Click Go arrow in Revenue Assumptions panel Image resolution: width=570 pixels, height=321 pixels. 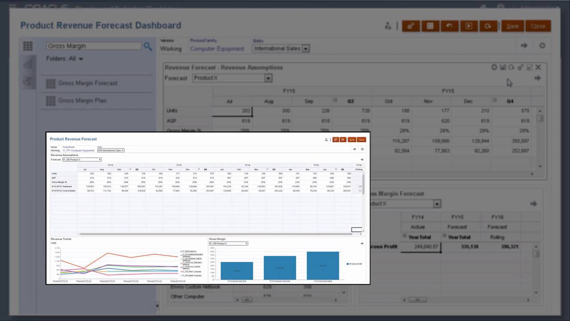(x=537, y=78)
